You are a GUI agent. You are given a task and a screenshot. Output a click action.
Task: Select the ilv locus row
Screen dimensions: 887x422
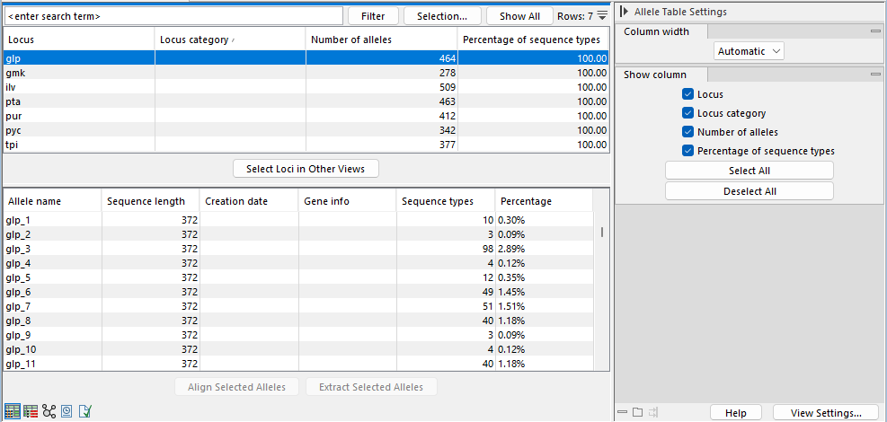tap(306, 87)
